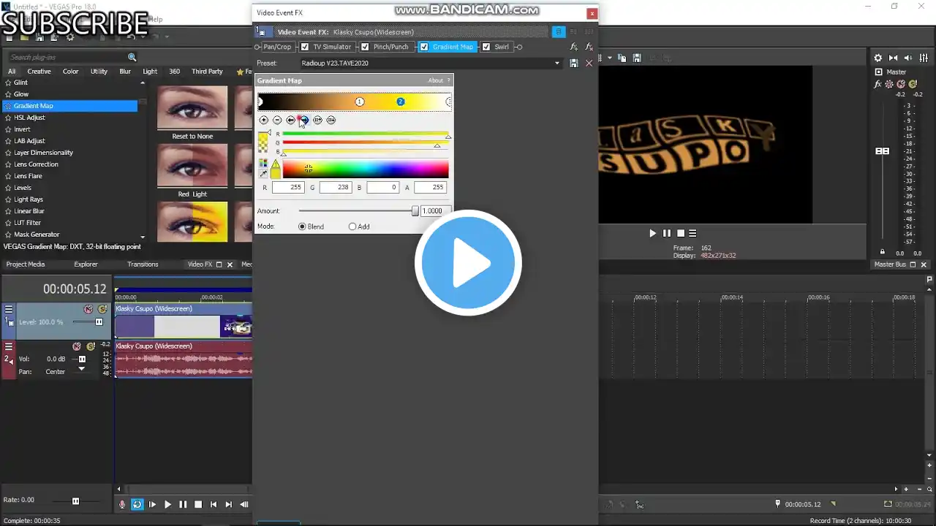Open the Pan/Crop effect button
The width and height of the screenshot is (936, 526).
(277, 47)
